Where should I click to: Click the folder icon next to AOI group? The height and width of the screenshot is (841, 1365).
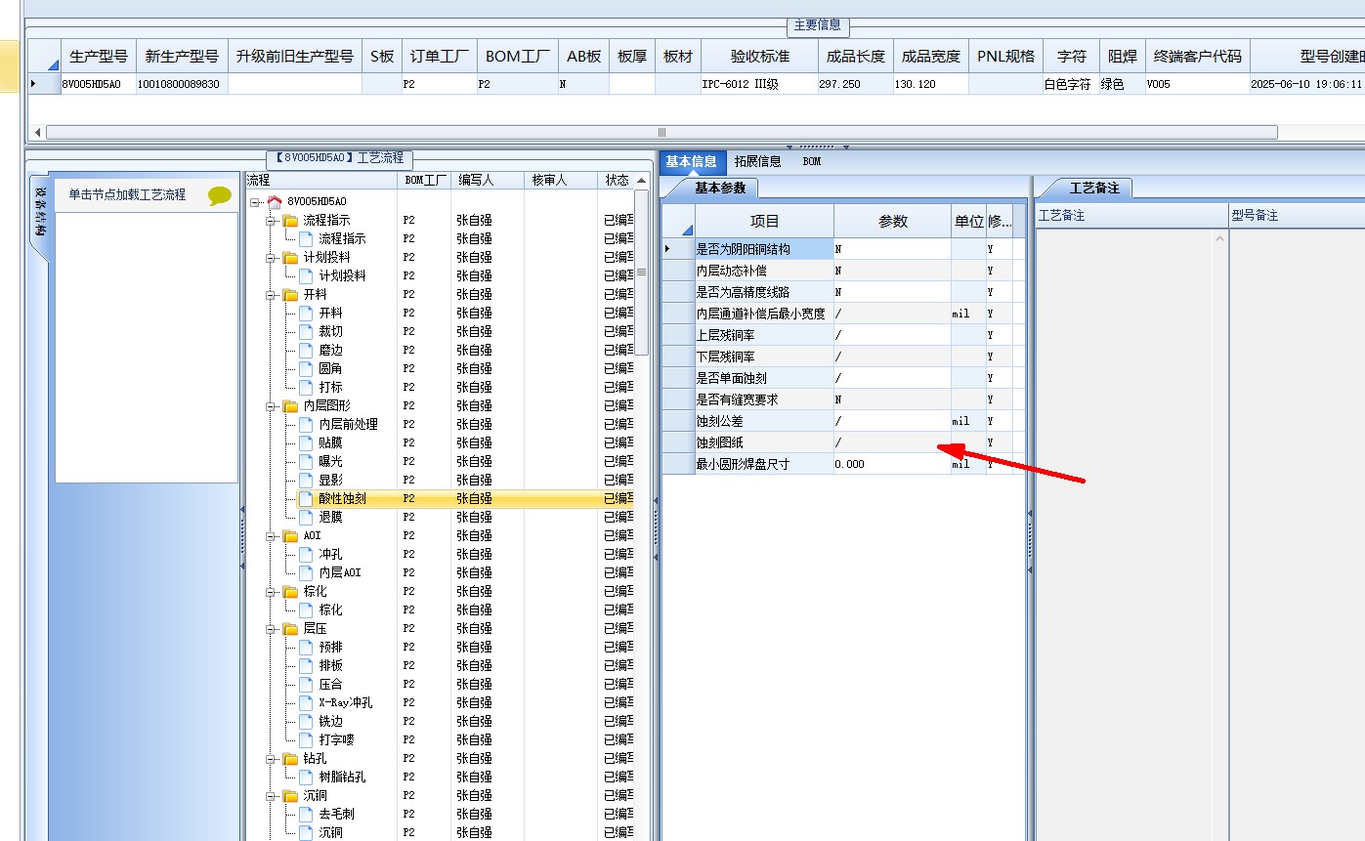pos(290,535)
